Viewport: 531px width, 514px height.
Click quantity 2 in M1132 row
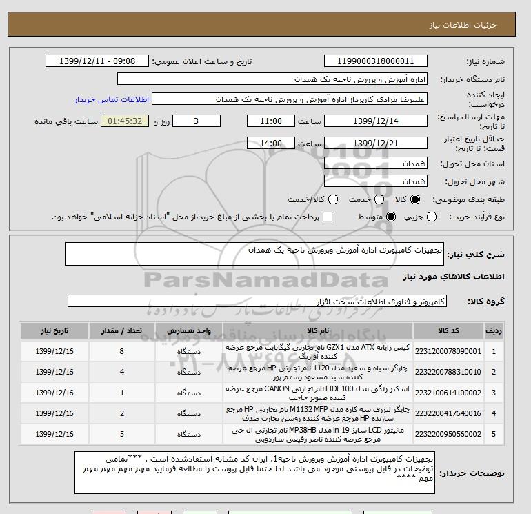coord(122,413)
